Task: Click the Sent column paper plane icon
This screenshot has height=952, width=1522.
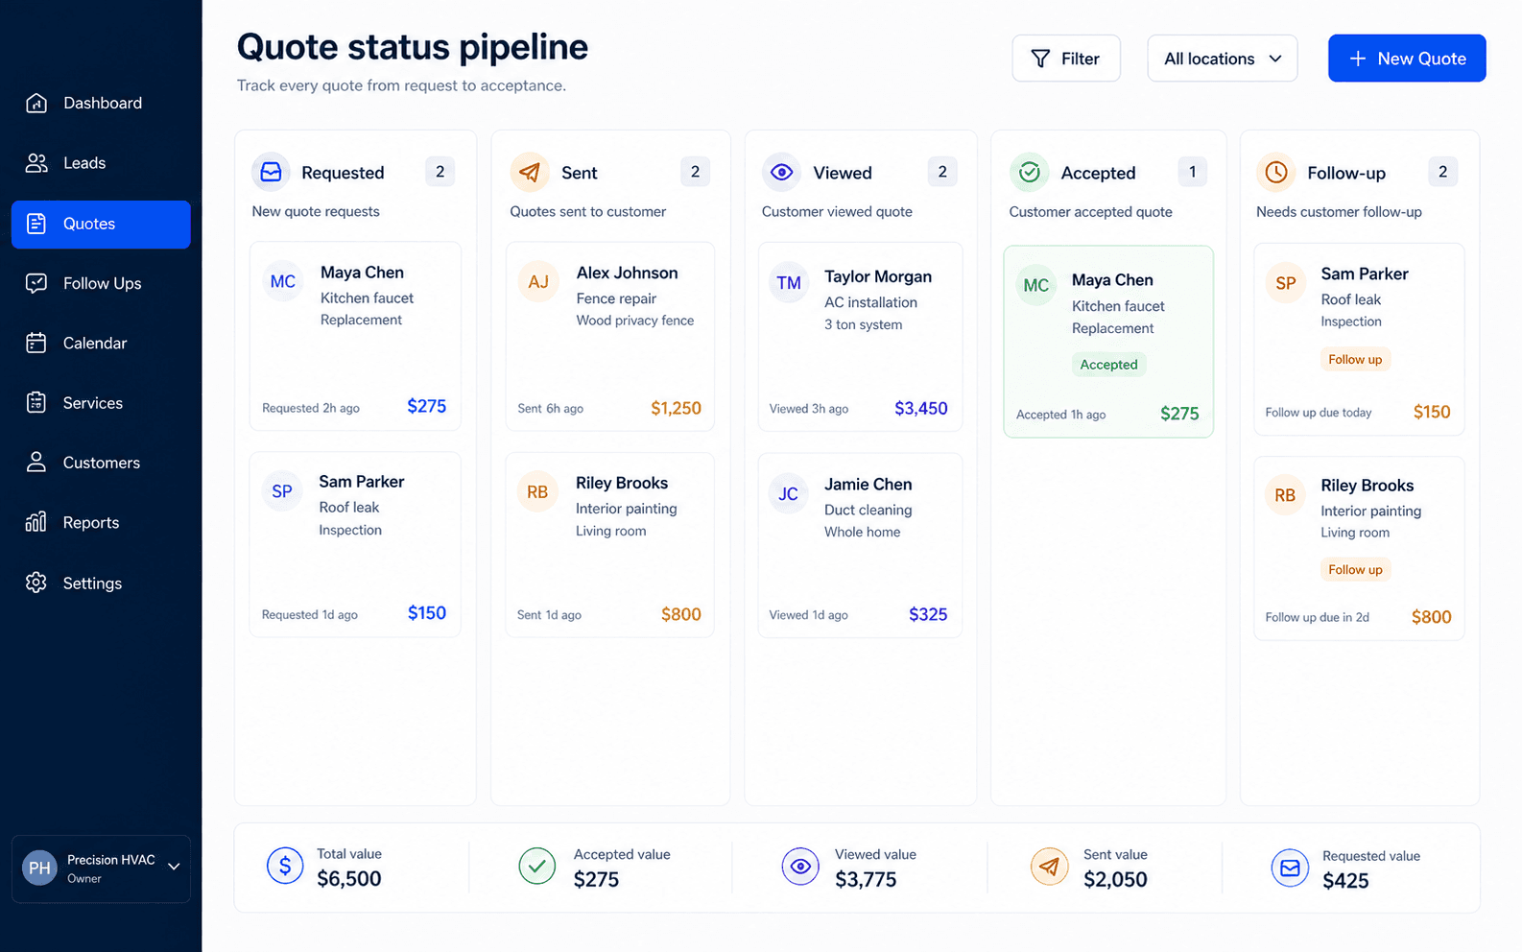Action: pos(530,172)
